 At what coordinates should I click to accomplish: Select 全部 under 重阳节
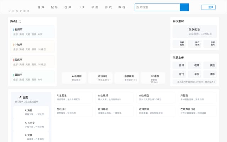[x=15, y=80]
